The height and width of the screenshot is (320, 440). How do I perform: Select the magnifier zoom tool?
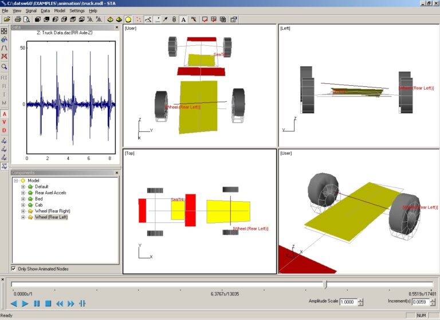[x=4, y=67]
